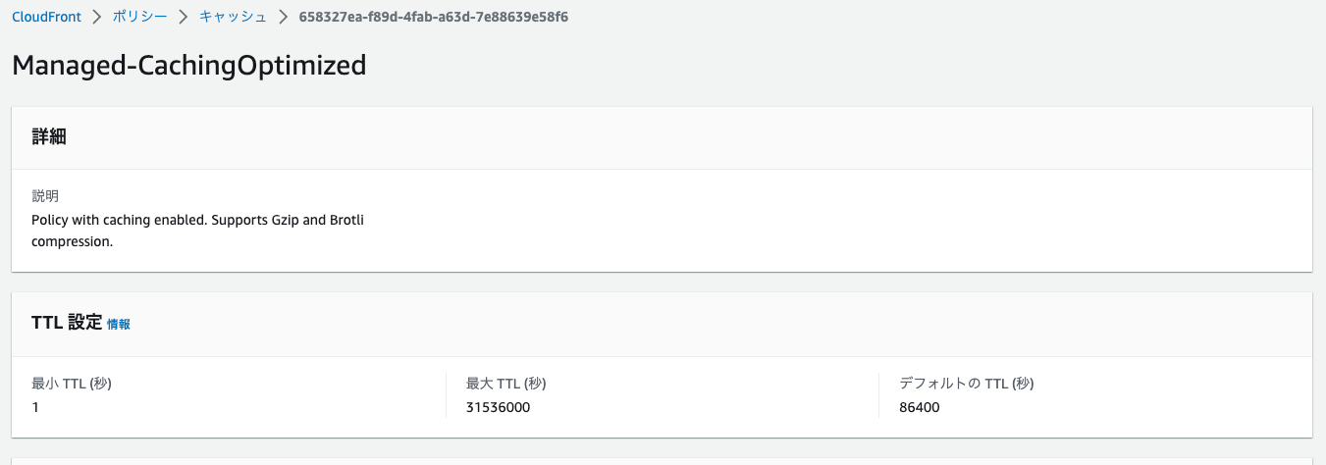Click the chevron after ポリシー breadcrumb
Image resolution: width=1326 pixels, height=465 pixels.
coord(184,18)
